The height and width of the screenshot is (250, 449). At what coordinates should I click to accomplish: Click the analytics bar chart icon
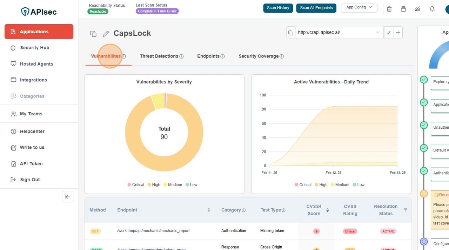point(417,9)
